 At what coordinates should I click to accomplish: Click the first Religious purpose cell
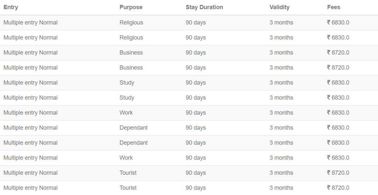point(131,22)
